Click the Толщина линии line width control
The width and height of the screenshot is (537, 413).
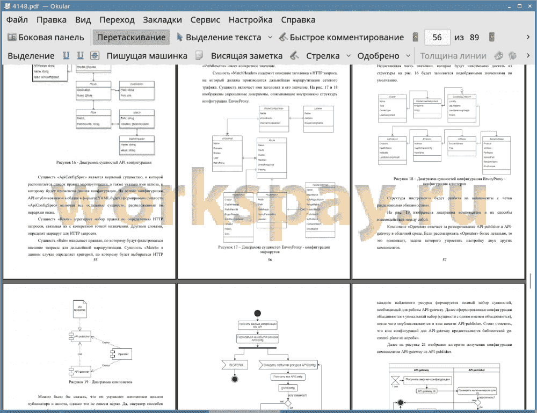[x=453, y=56]
